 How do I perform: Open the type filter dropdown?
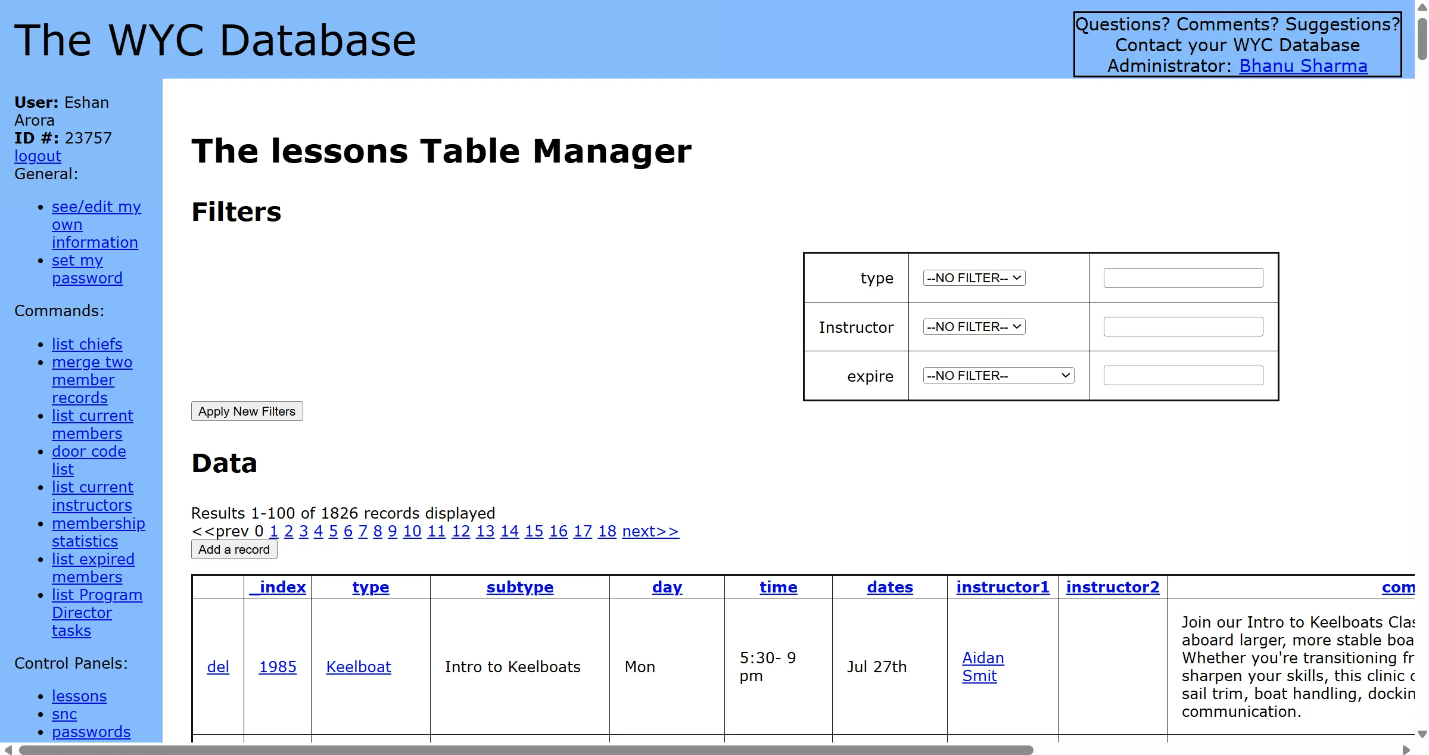(974, 278)
